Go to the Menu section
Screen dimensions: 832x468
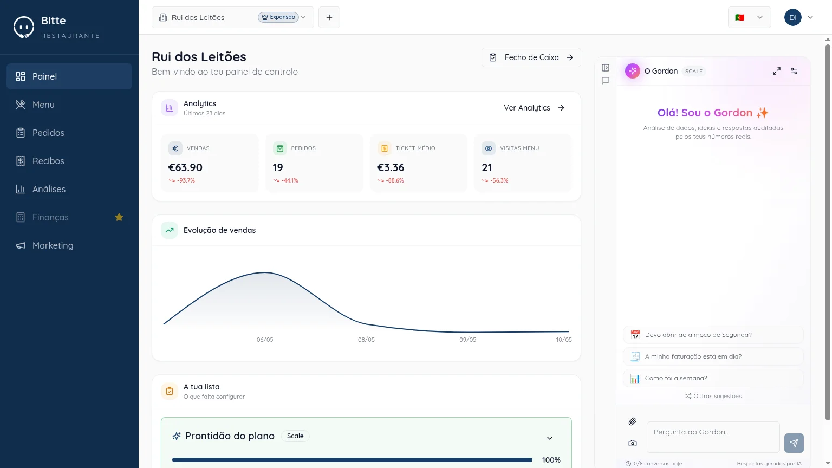pyautogui.click(x=69, y=105)
